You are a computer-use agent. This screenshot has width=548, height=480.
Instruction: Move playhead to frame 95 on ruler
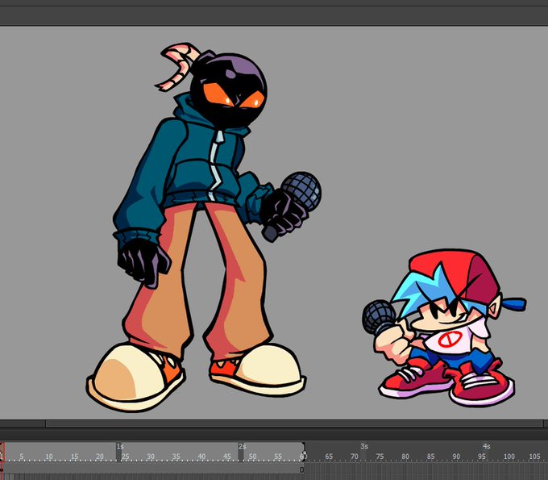click(482, 457)
